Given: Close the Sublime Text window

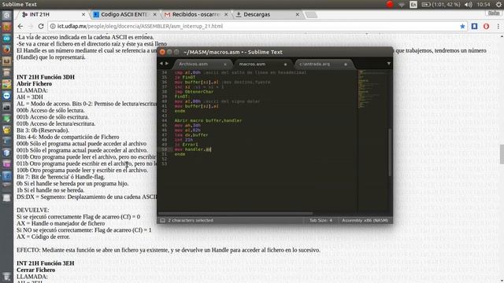Looking at the screenshot, I should pos(162,52).
